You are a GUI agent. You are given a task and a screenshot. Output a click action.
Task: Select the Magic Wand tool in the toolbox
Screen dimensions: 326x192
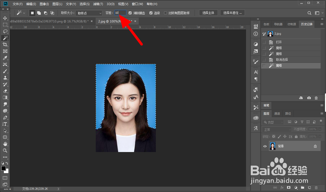coord(5,38)
